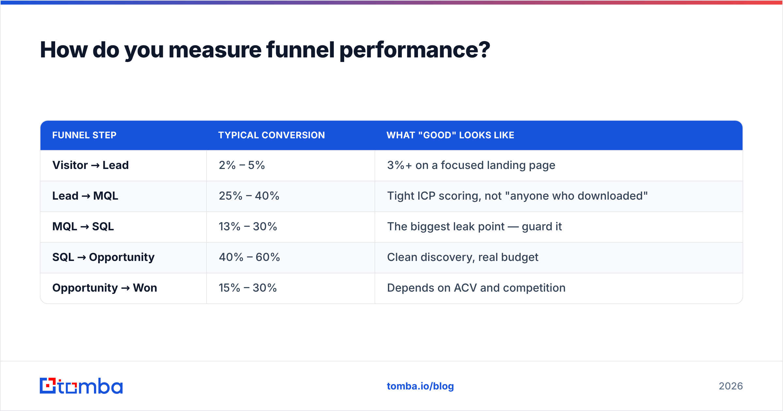Click the "Tight ICP scoring" description
This screenshot has width=783, height=411.
(517, 196)
